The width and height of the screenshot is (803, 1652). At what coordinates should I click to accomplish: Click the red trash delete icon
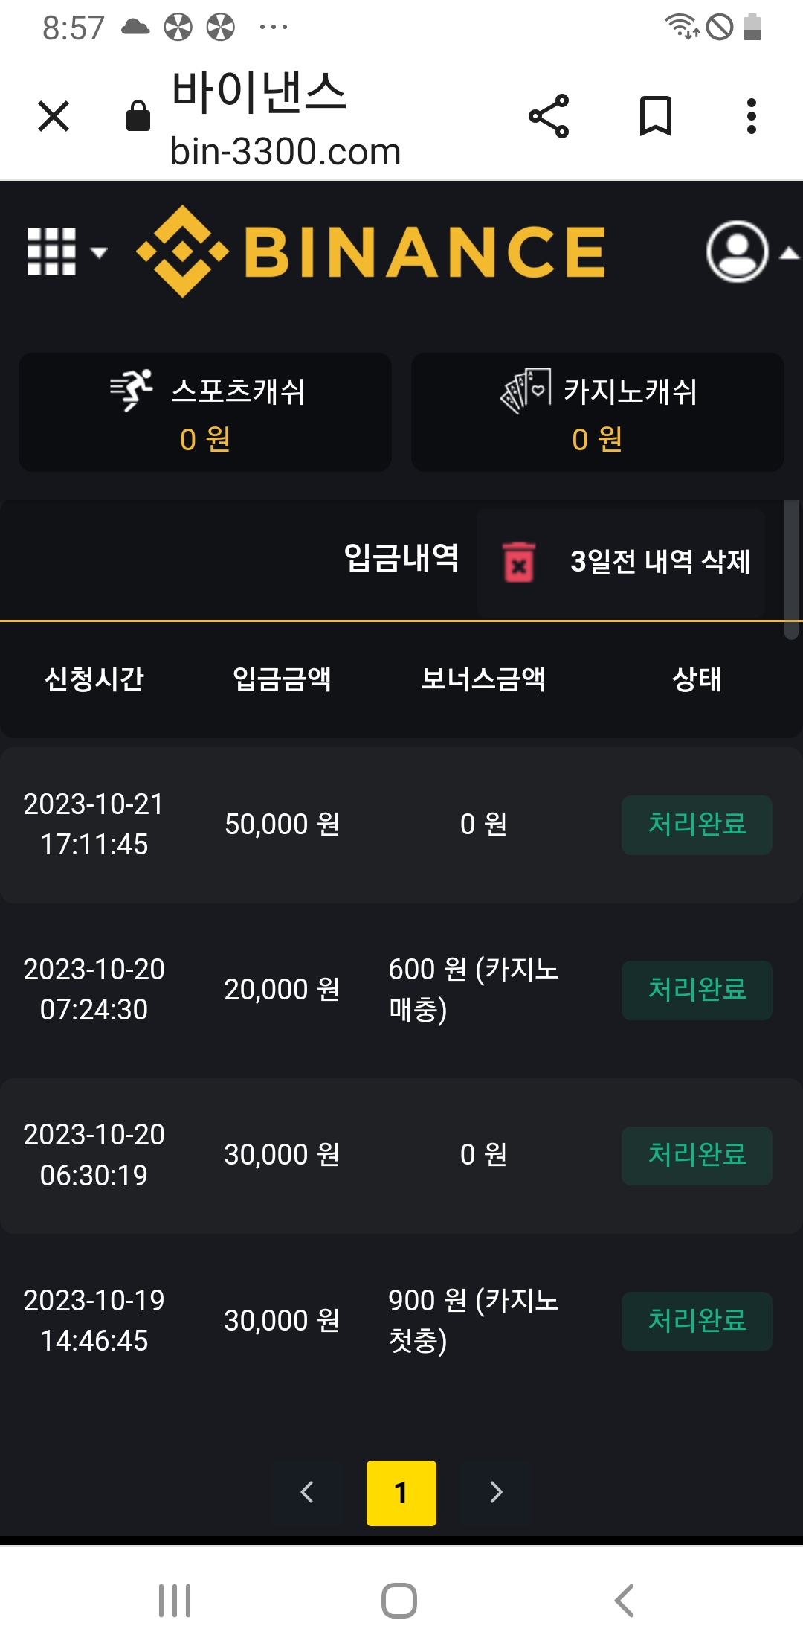tap(519, 562)
